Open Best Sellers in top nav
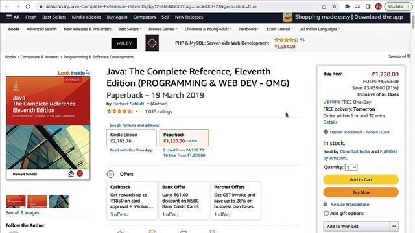This screenshot has height=233, width=415. (54, 17)
